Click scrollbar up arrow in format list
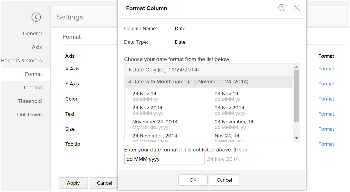Image resolution: width=350 pixels, height=192 pixels. click(x=296, y=67)
